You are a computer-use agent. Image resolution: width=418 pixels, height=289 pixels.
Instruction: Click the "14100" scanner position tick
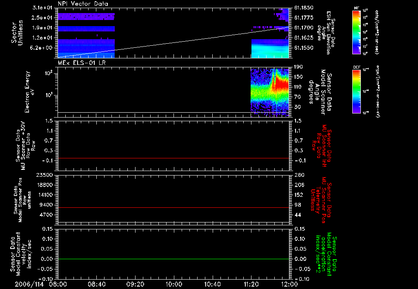[x=45, y=195]
